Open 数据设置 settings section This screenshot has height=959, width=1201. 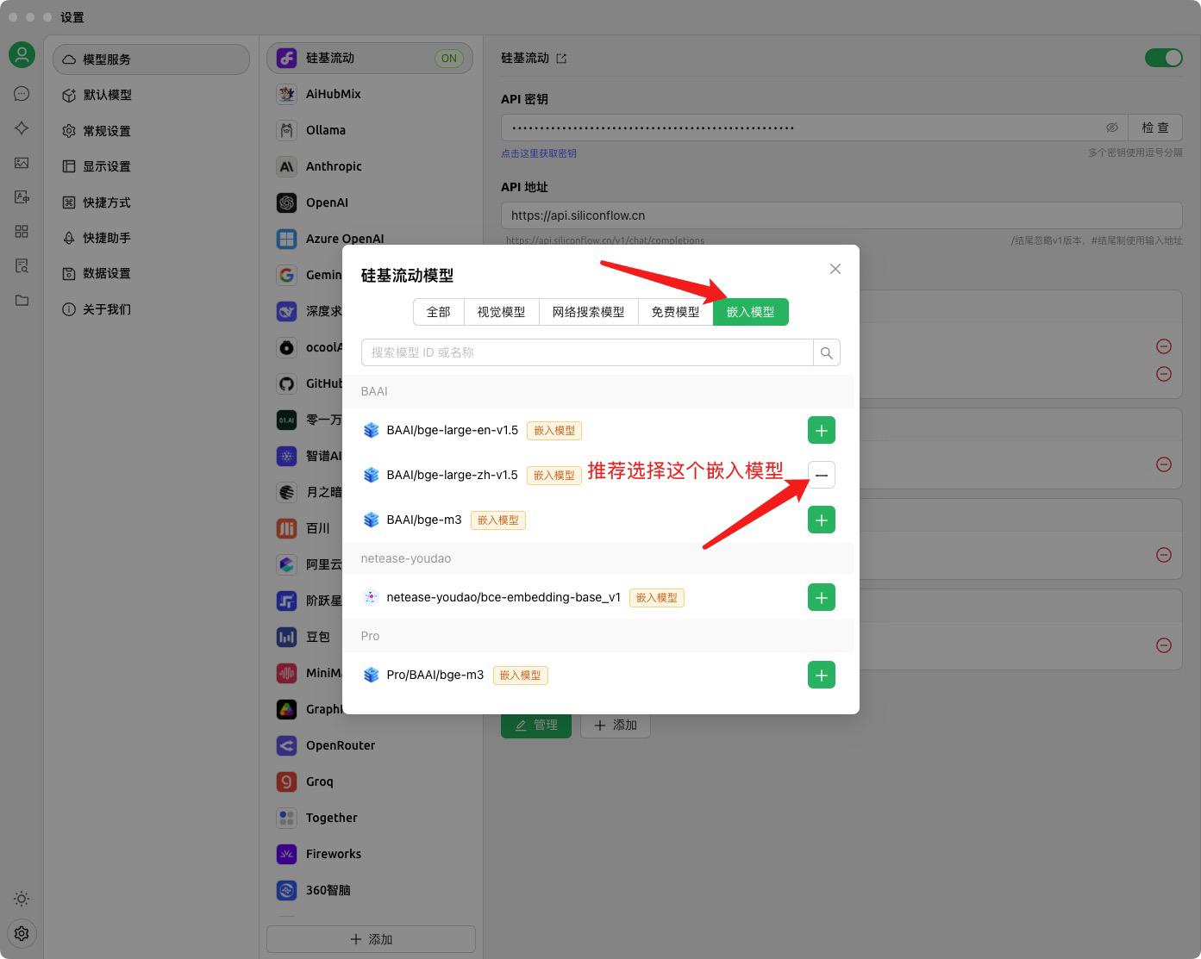(x=151, y=273)
